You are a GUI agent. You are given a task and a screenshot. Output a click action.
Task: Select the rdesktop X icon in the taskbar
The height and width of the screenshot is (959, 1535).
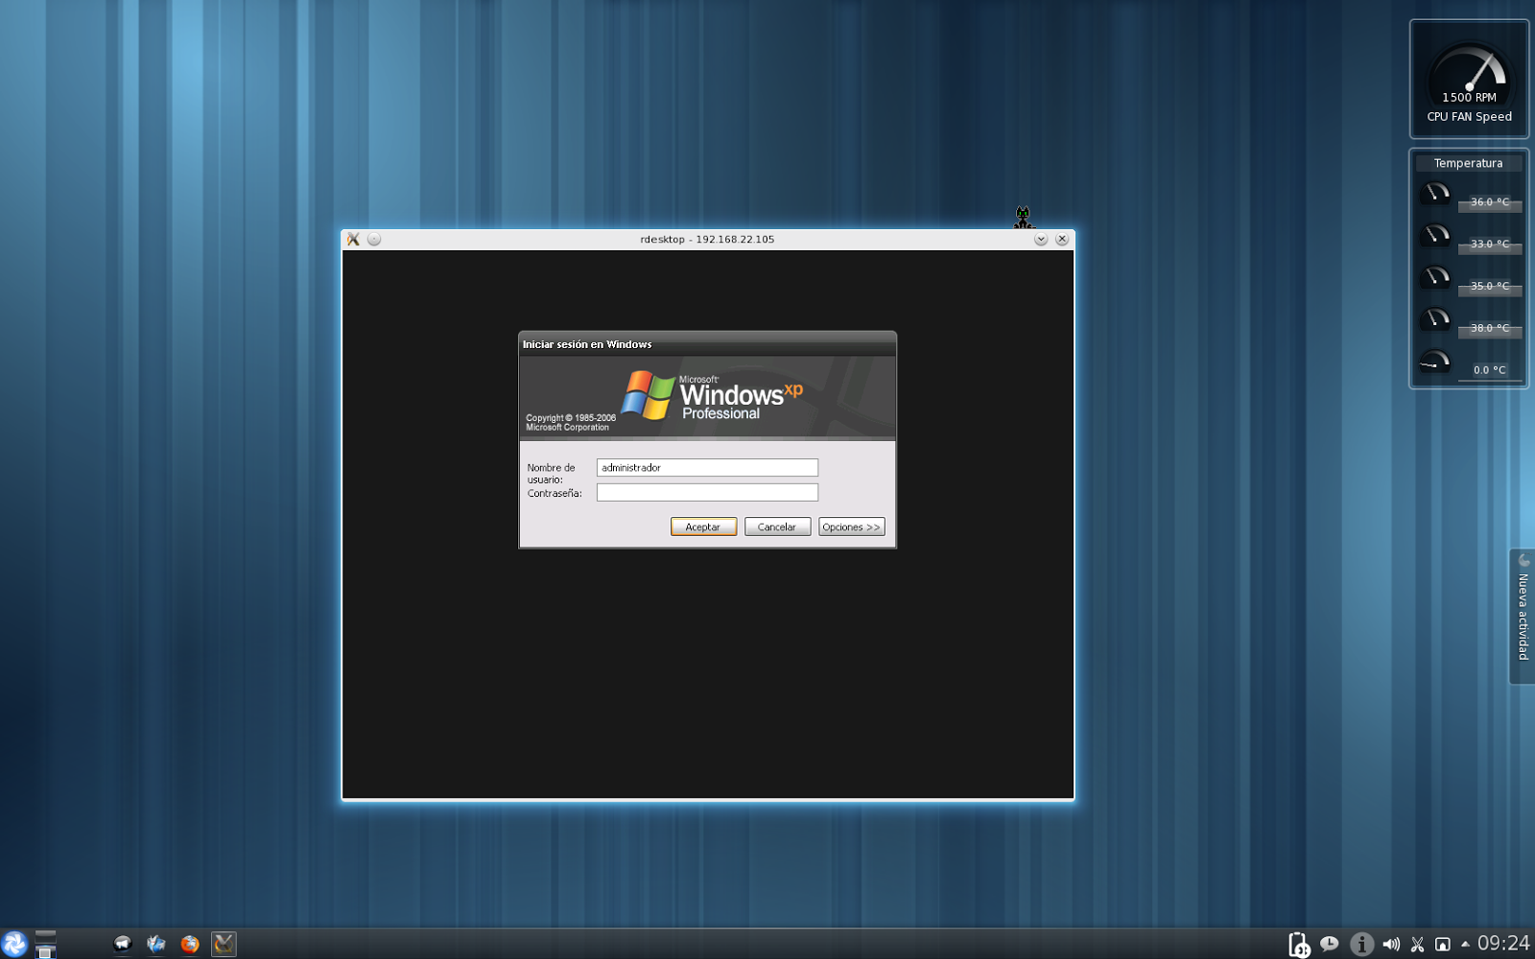coord(223,943)
